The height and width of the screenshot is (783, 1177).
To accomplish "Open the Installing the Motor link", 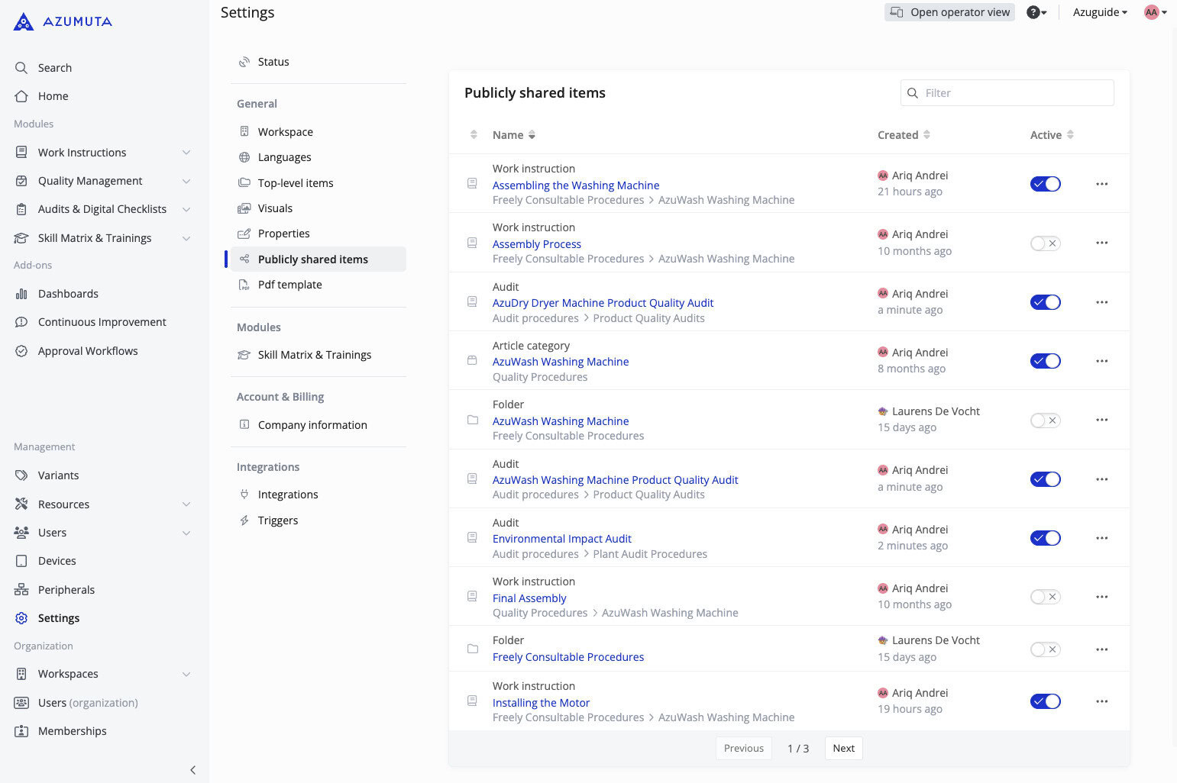I will (541, 703).
